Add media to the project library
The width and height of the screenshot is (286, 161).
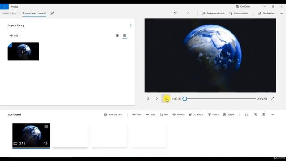tap(14, 36)
